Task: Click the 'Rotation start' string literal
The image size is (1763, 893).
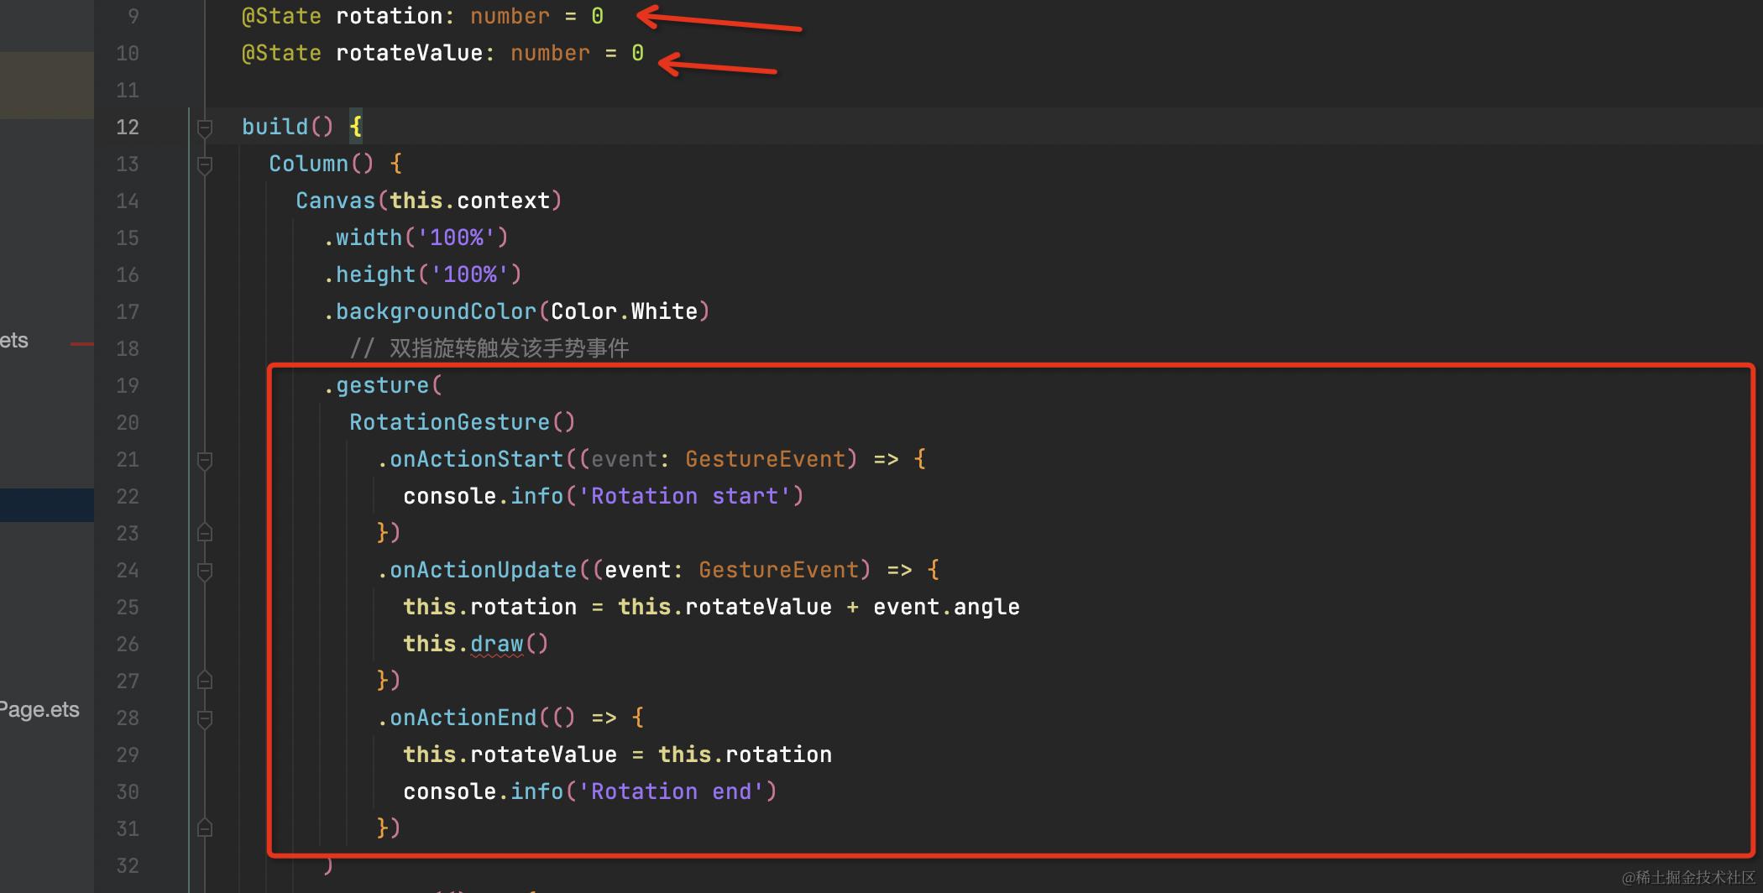Action: point(684,496)
